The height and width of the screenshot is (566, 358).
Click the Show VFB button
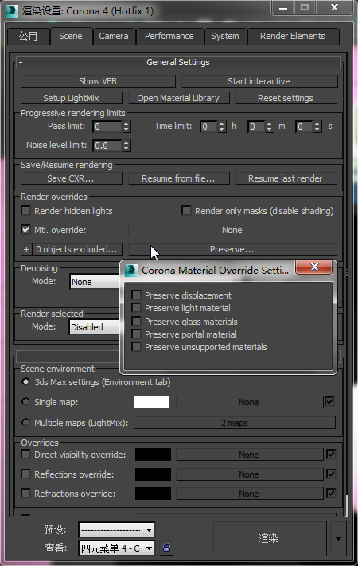(98, 81)
